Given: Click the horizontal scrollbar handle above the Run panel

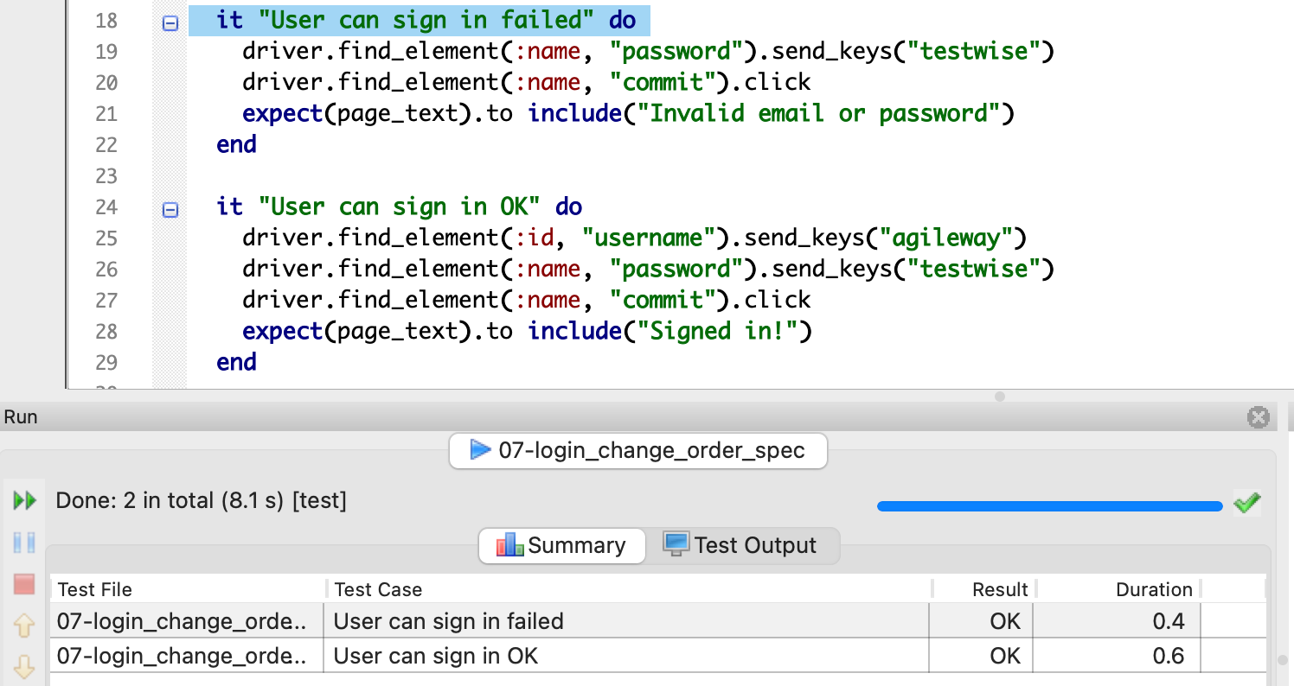Looking at the screenshot, I should click(999, 397).
